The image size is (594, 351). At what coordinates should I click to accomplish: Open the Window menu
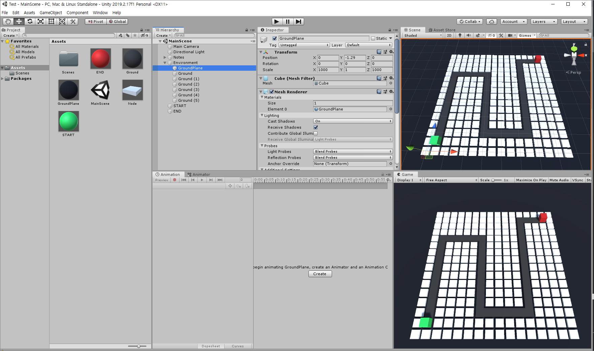[100, 13]
